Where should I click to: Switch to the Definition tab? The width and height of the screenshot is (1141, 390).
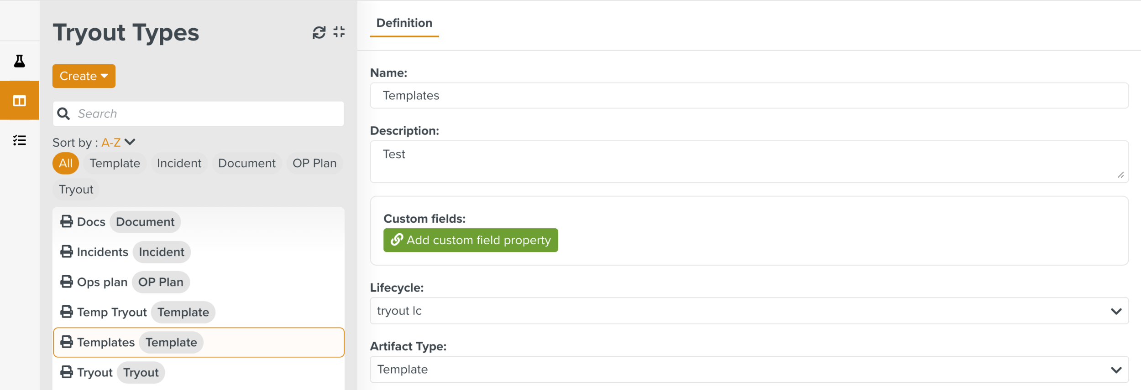[404, 23]
